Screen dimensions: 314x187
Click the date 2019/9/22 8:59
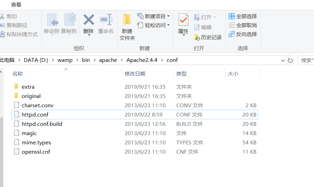[143, 114]
